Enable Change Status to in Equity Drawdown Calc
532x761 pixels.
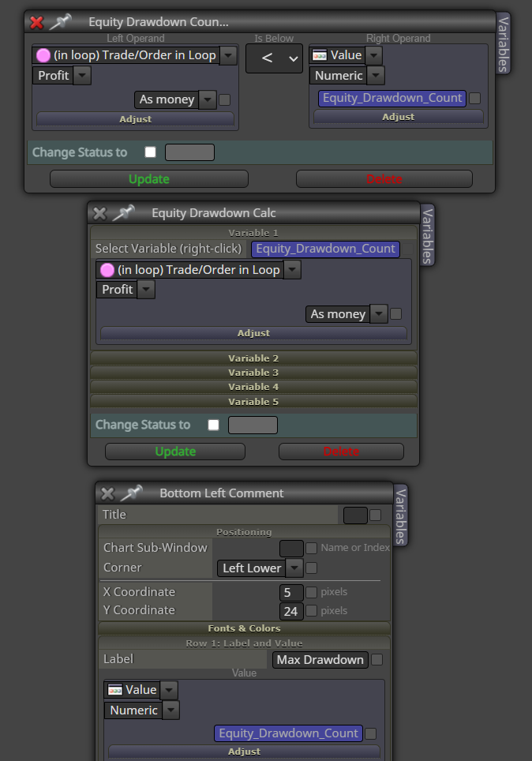[214, 425]
